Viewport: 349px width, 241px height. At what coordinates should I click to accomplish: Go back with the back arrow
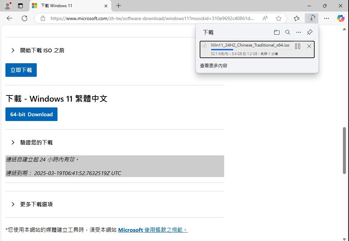click(10, 18)
